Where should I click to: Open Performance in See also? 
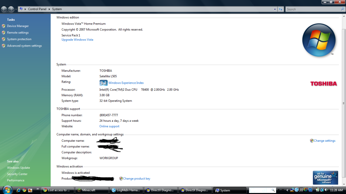(16, 181)
